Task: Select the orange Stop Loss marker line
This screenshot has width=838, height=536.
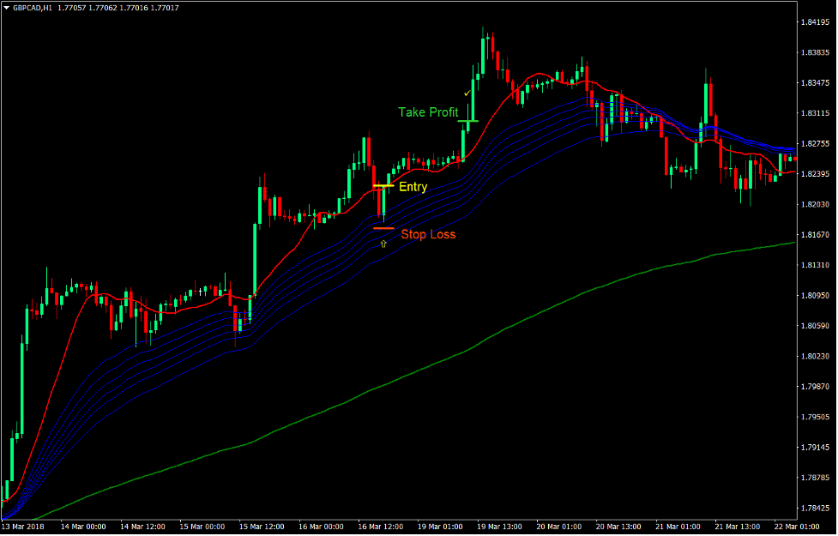Action: [x=383, y=227]
